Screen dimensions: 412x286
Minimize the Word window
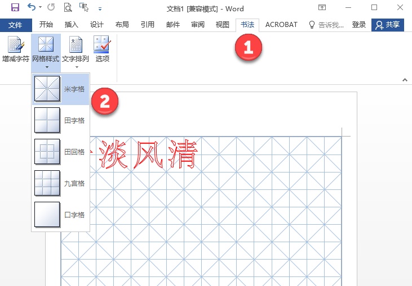point(348,7)
